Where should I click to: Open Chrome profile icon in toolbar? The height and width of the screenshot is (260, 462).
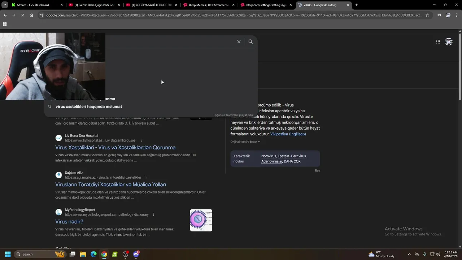[448, 15]
